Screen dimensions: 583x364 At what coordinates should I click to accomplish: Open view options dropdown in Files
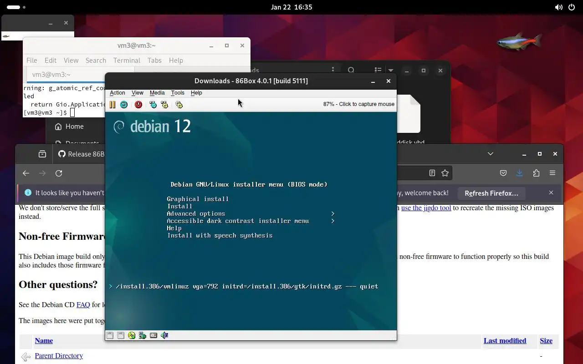(x=390, y=71)
